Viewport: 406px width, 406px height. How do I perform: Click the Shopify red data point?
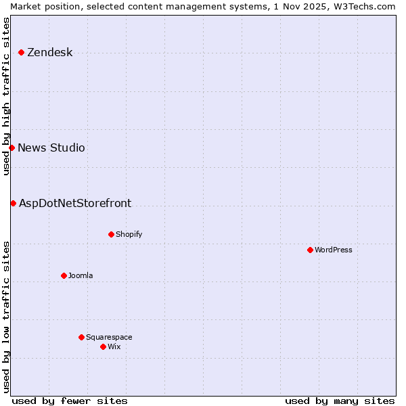pos(111,234)
